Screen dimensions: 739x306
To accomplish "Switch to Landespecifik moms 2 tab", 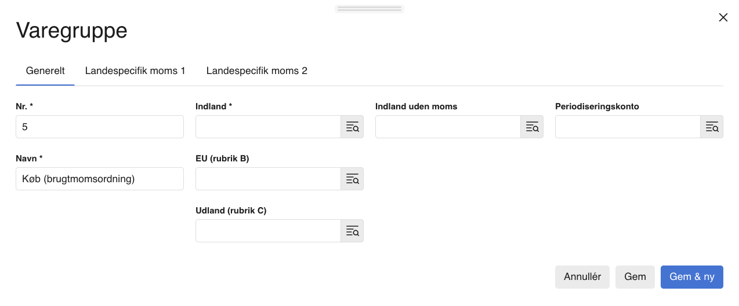I will tap(257, 71).
